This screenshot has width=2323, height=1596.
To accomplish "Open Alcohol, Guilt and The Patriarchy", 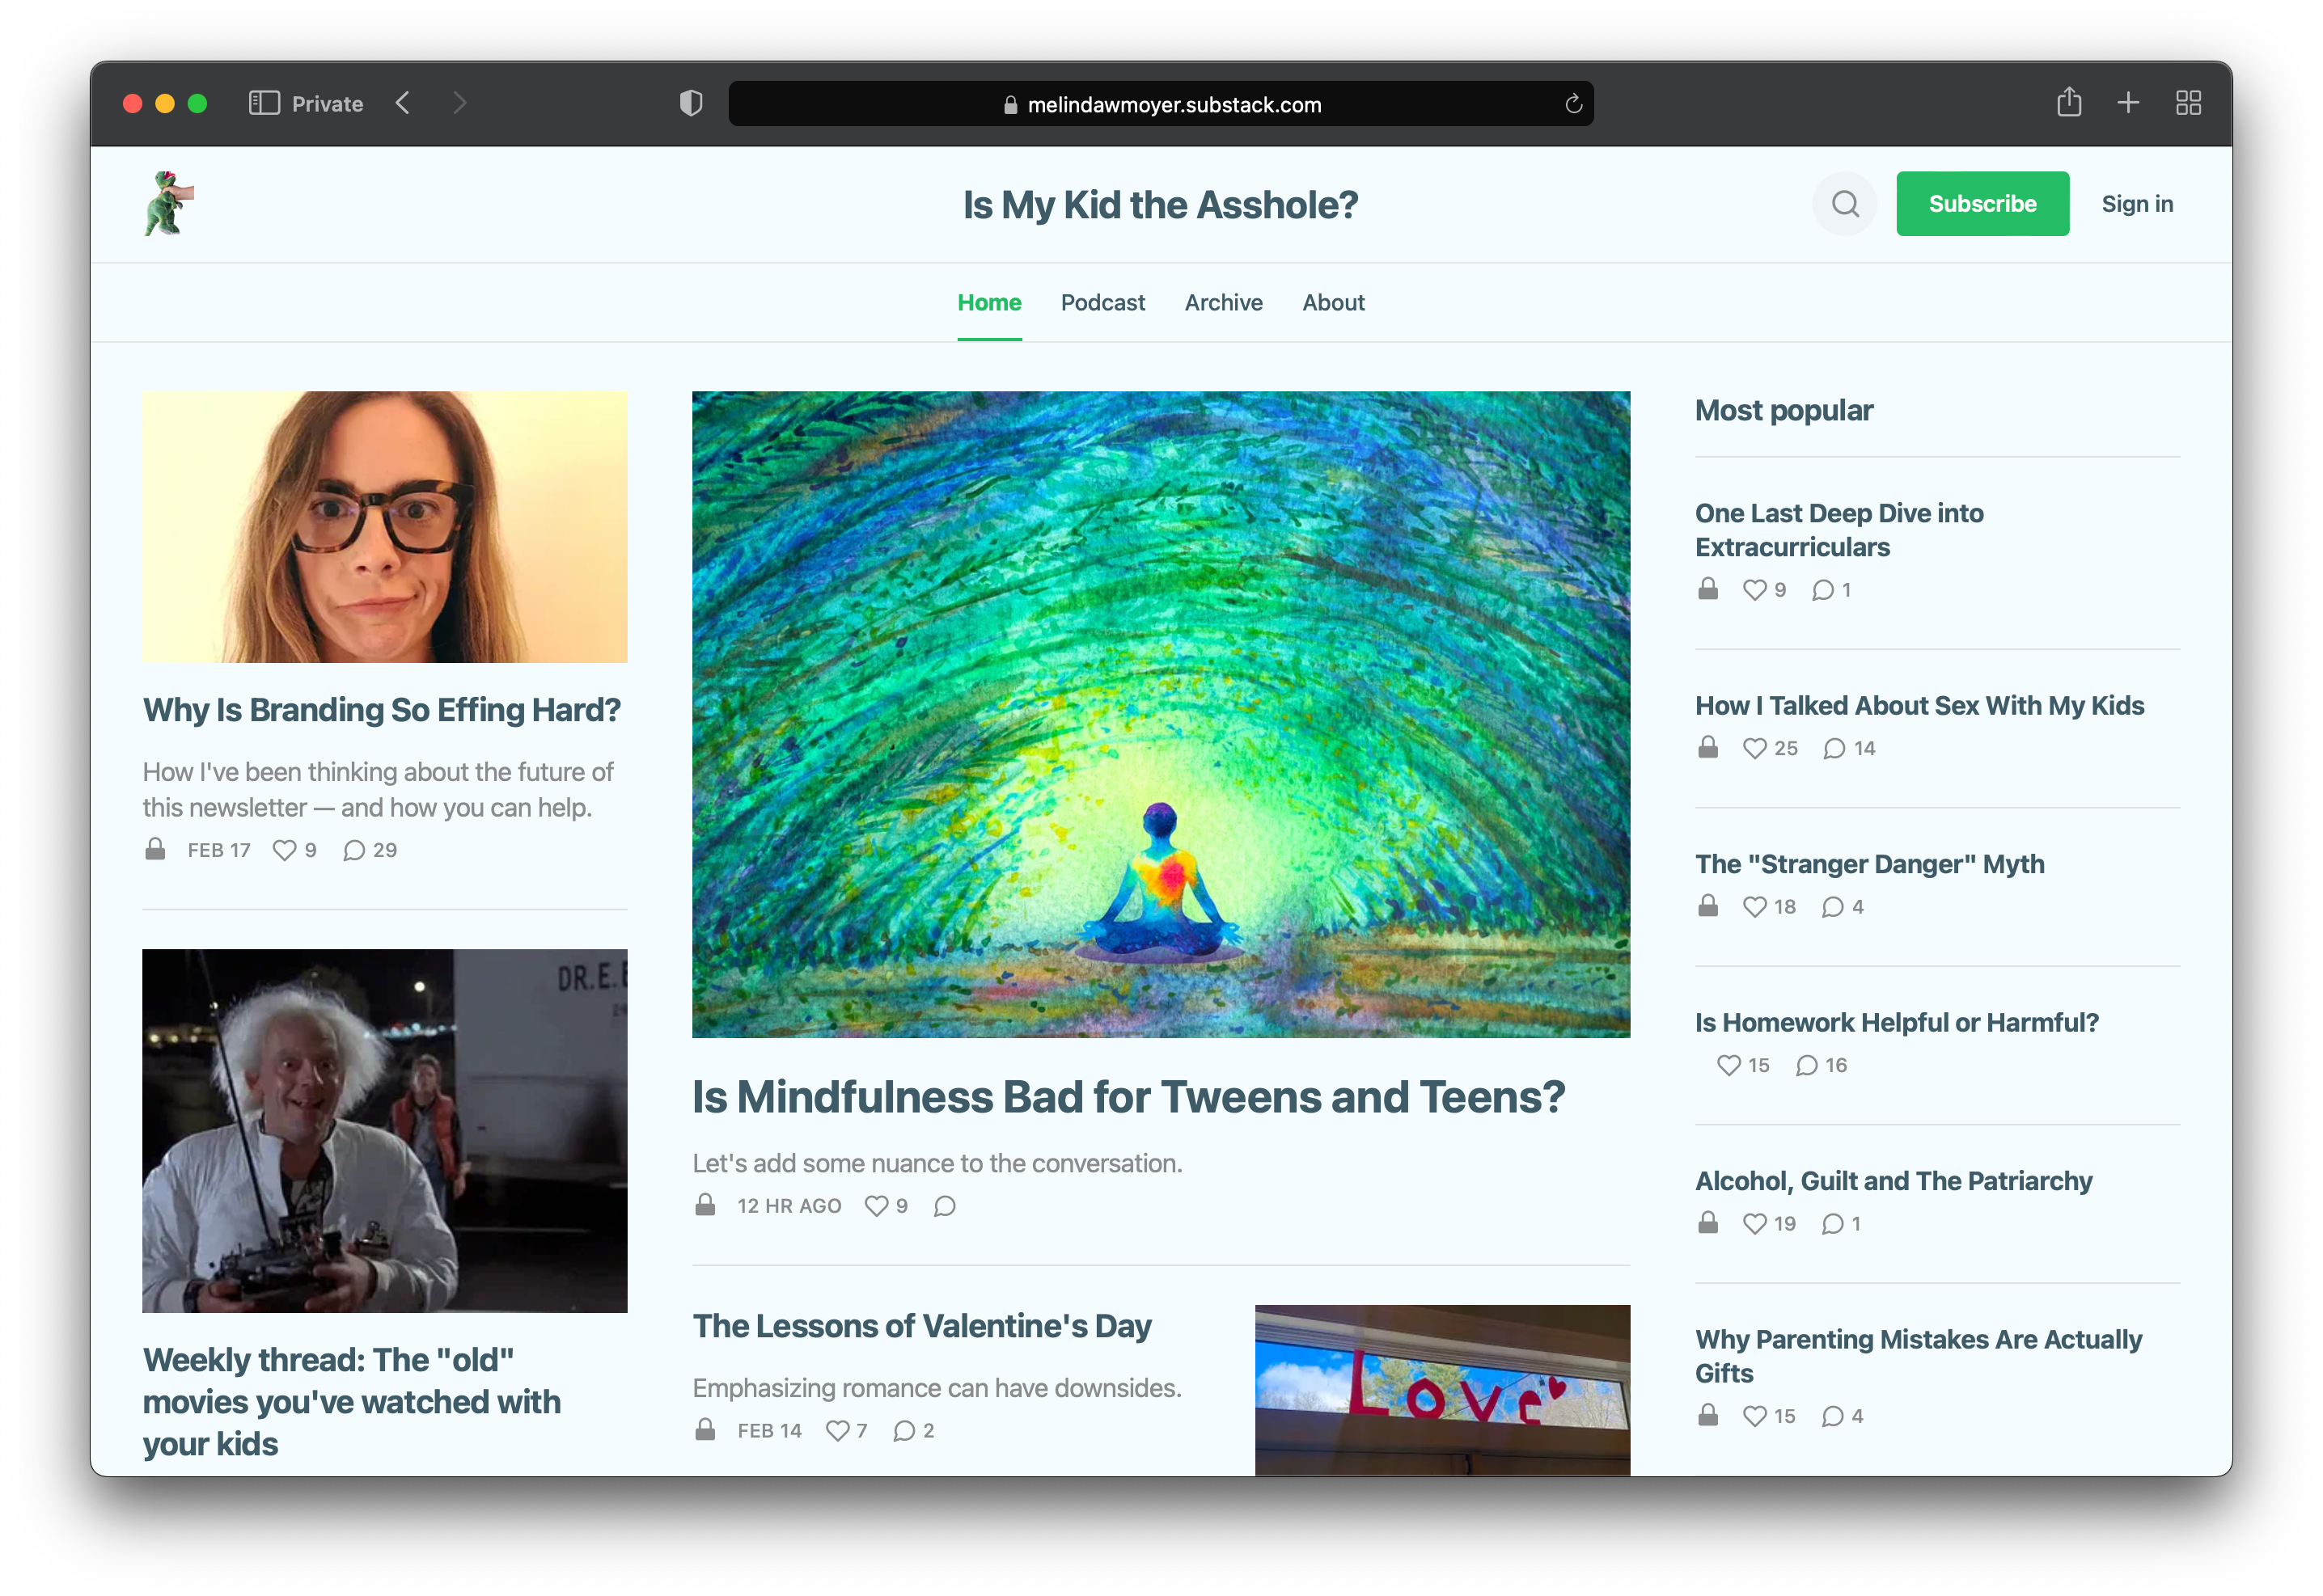I will click(1893, 1181).
